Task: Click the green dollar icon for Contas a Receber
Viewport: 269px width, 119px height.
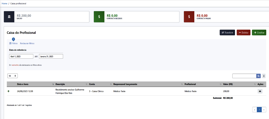Action: 99,17
